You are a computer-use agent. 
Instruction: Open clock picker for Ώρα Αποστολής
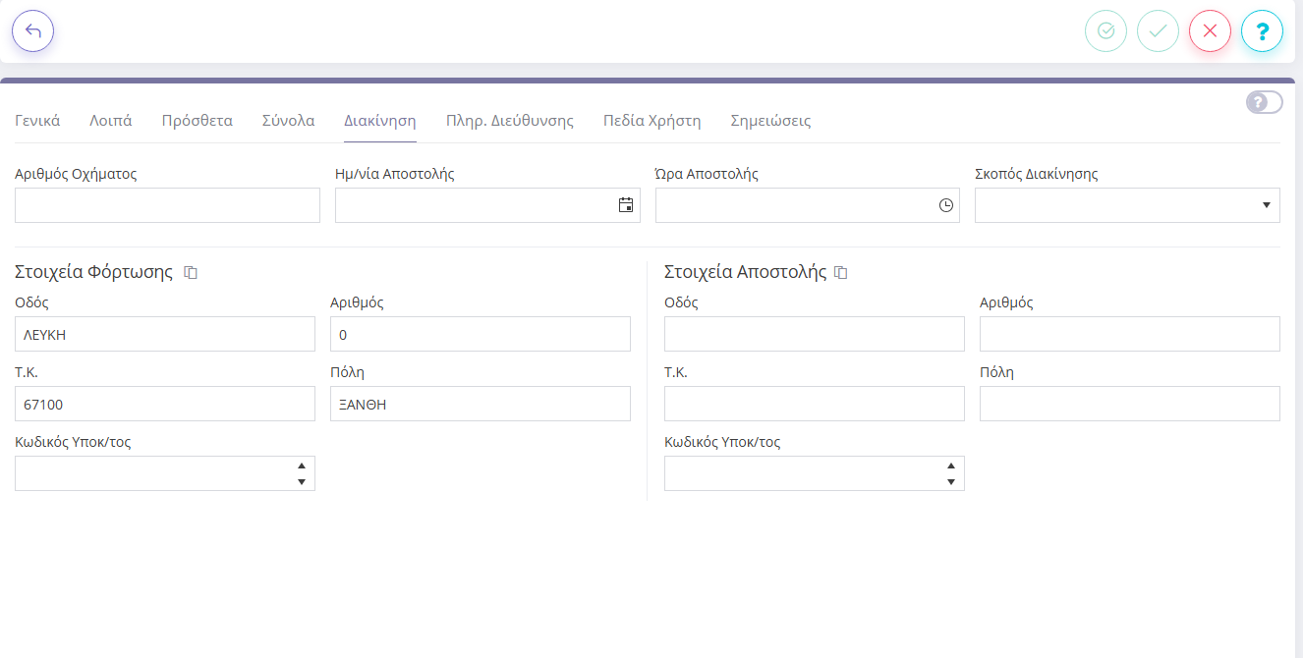tap(945, 205)
